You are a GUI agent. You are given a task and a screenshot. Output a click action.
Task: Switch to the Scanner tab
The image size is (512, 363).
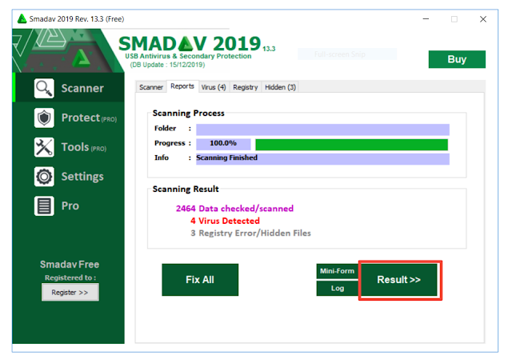click(x=151, y=87)
